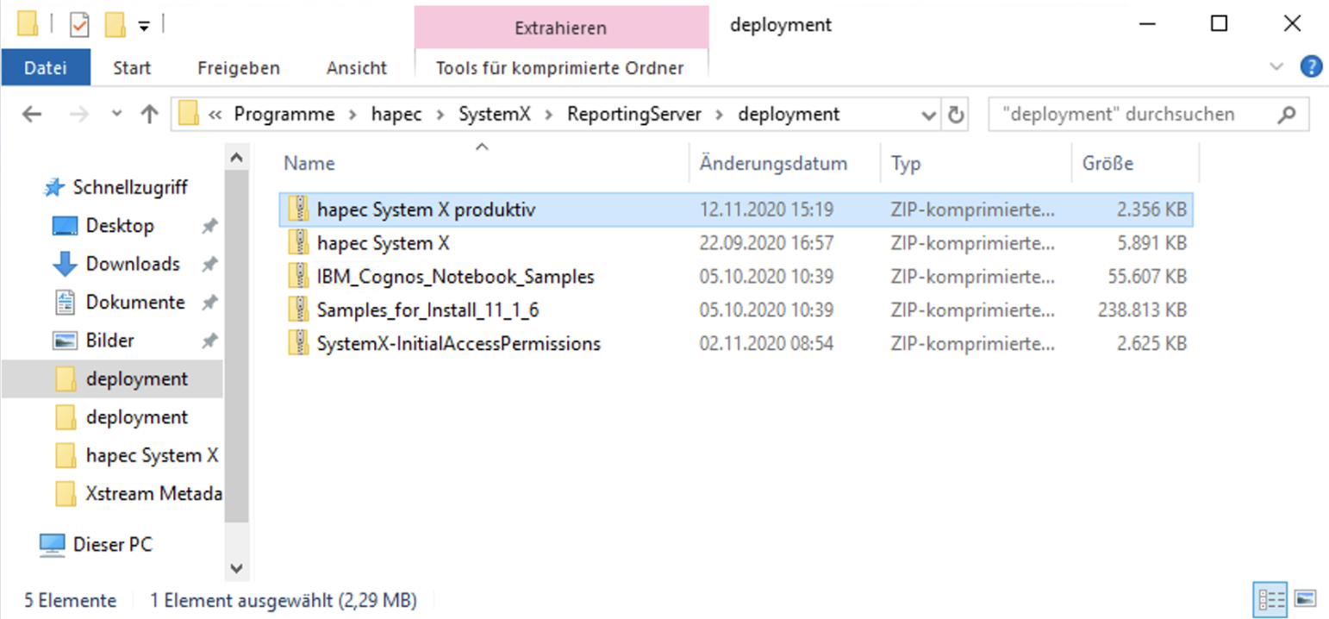Viewport: 1329px width, 619px height.
Task: Switch to details view icon
Action: (x=1270, y=598)
